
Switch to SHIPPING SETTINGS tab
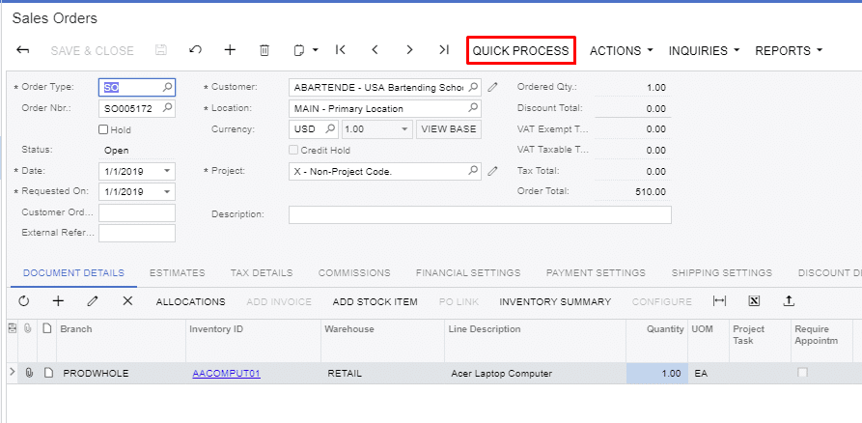pyautogui.click(x=721, y=273)
